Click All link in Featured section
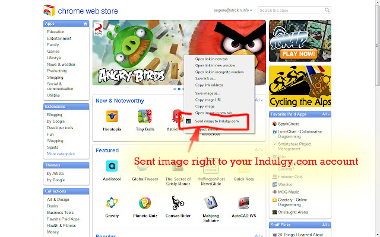The image size is (380, 237). tap(259, 150)
